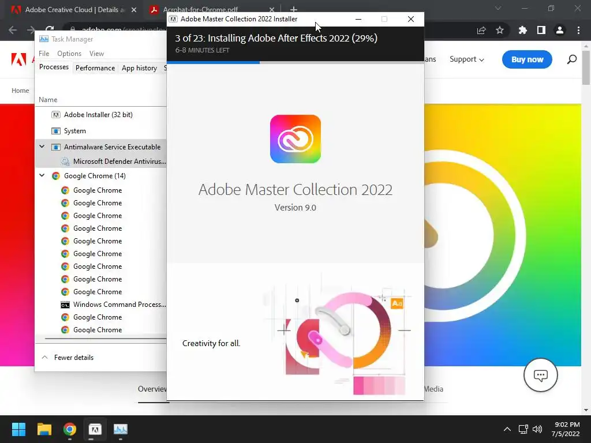Open Chrome three-dot menu
The image size is (591, 443).
click(578, 30)
